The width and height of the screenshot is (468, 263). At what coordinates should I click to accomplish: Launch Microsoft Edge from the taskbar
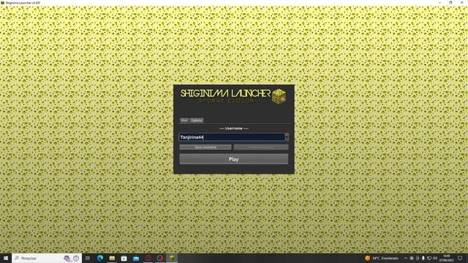click(x=100, y=258)
